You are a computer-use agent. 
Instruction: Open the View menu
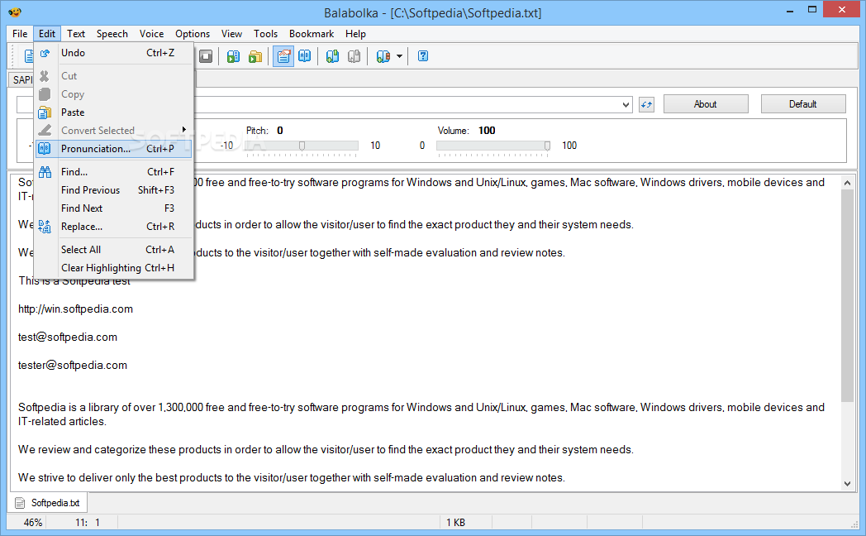[231, 34]
